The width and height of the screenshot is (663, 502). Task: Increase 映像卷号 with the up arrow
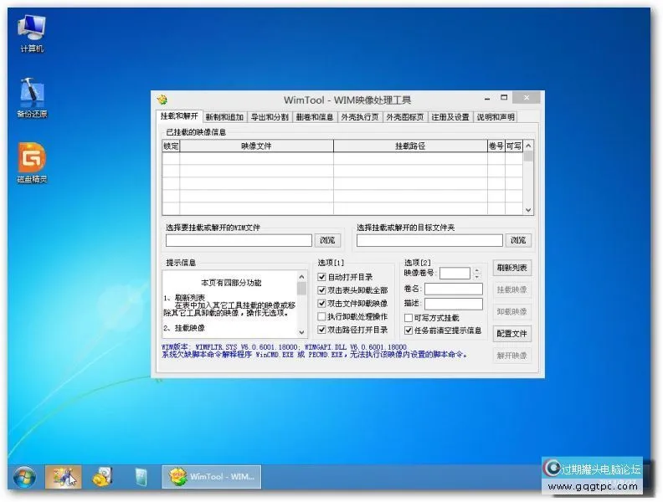(477, 269)
